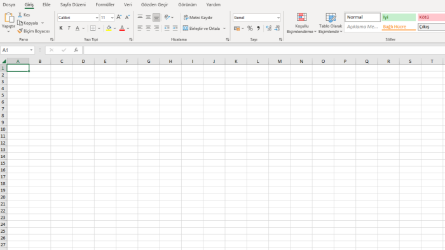
Task: Select the Normal cell style
Action: pos(362,17)
